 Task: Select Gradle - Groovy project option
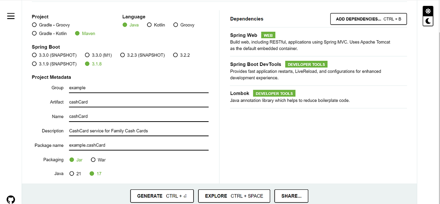coord(51,25)
